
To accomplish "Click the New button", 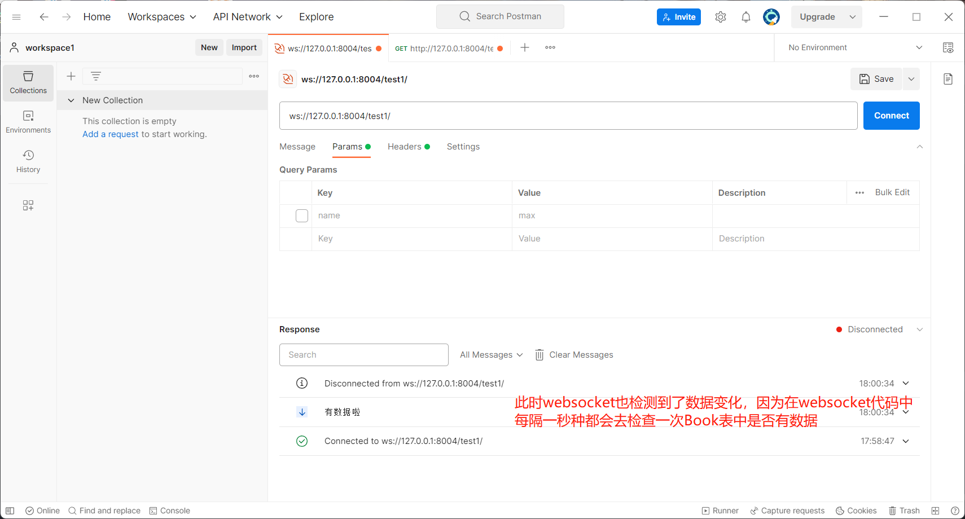I will pyautogui.click(x=209, y=47).
